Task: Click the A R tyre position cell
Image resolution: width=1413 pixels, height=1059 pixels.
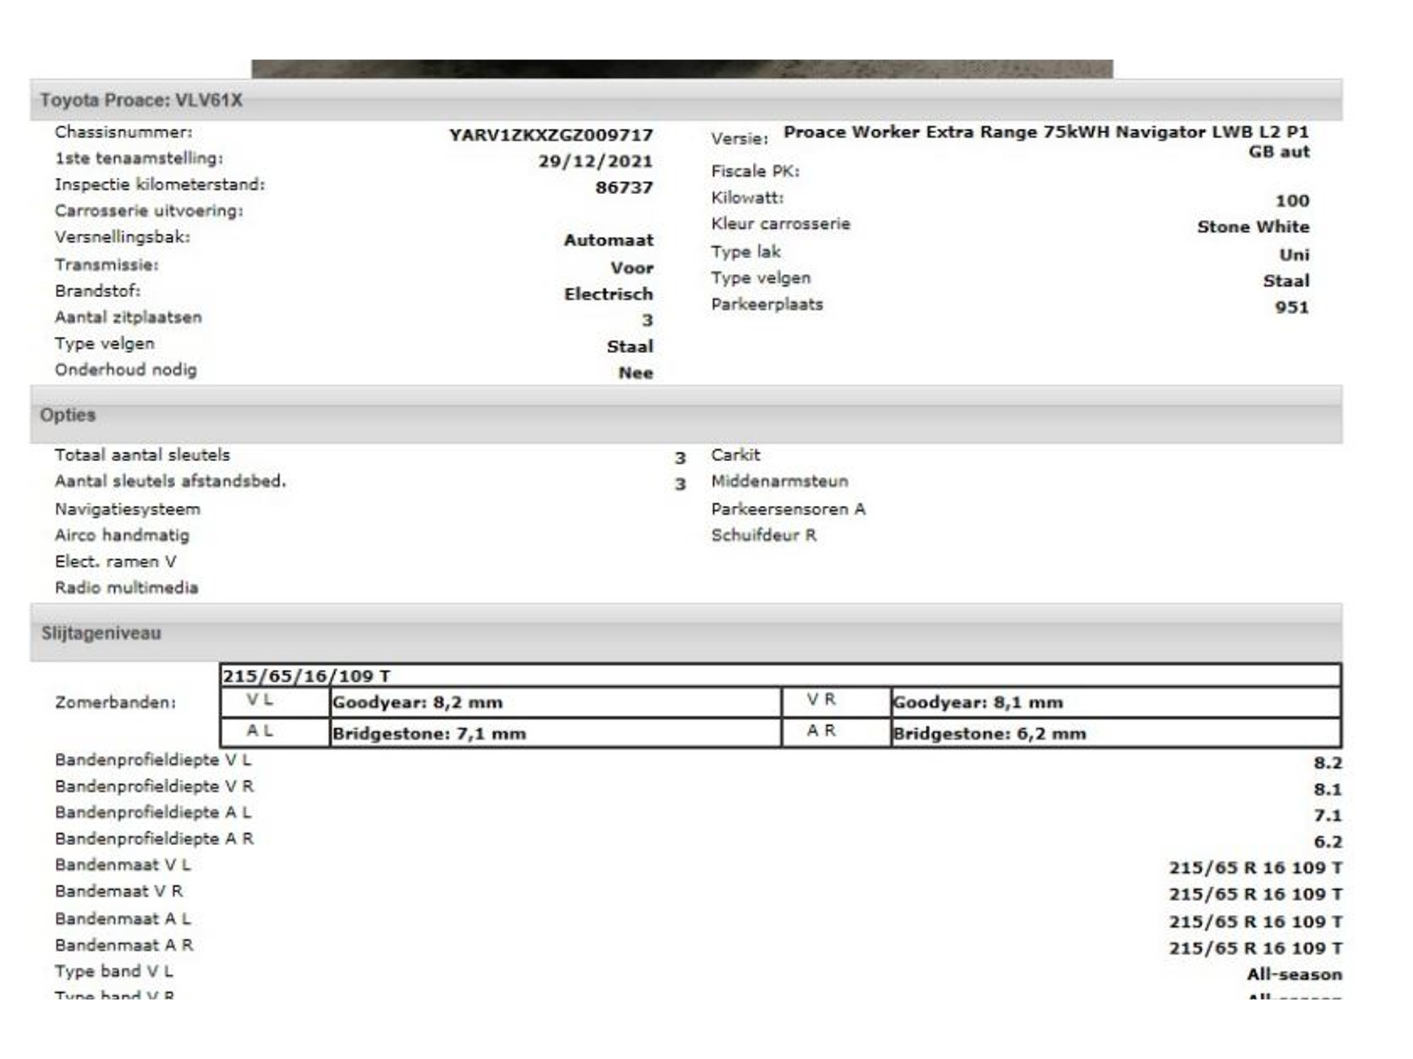Action: pos(837,733)
